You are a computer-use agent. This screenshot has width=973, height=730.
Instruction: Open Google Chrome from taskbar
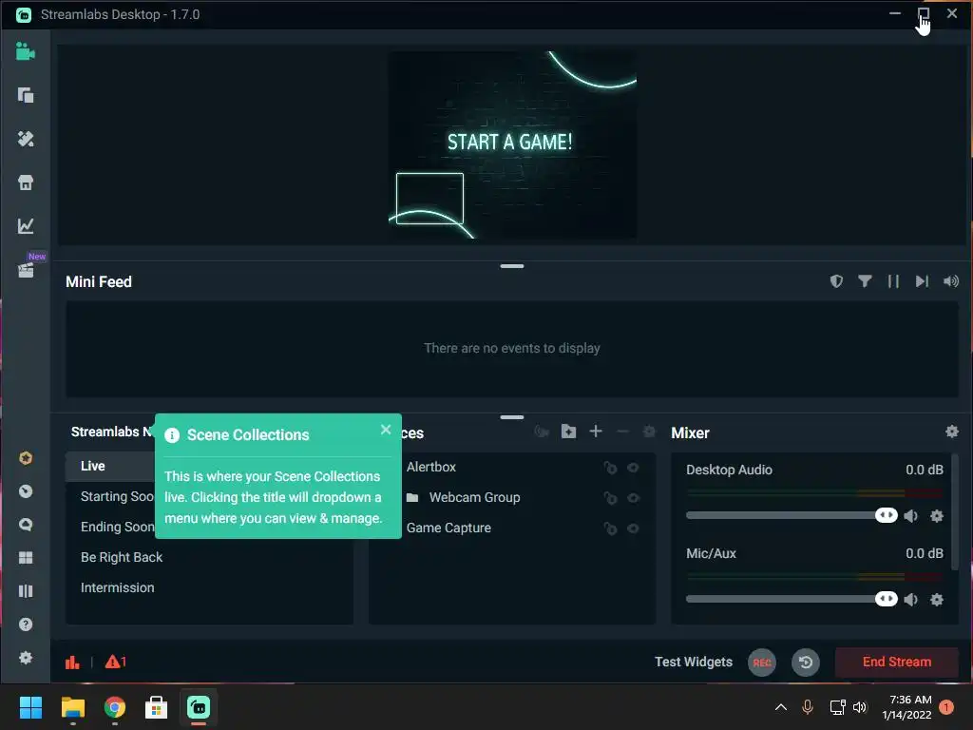[x=115, y=707]
